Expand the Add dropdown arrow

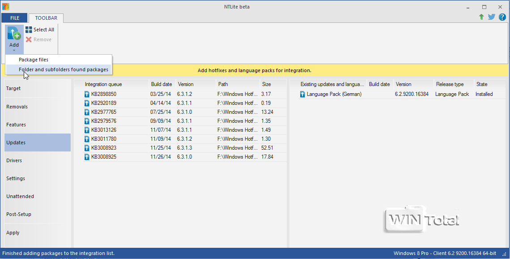point(14,50)
